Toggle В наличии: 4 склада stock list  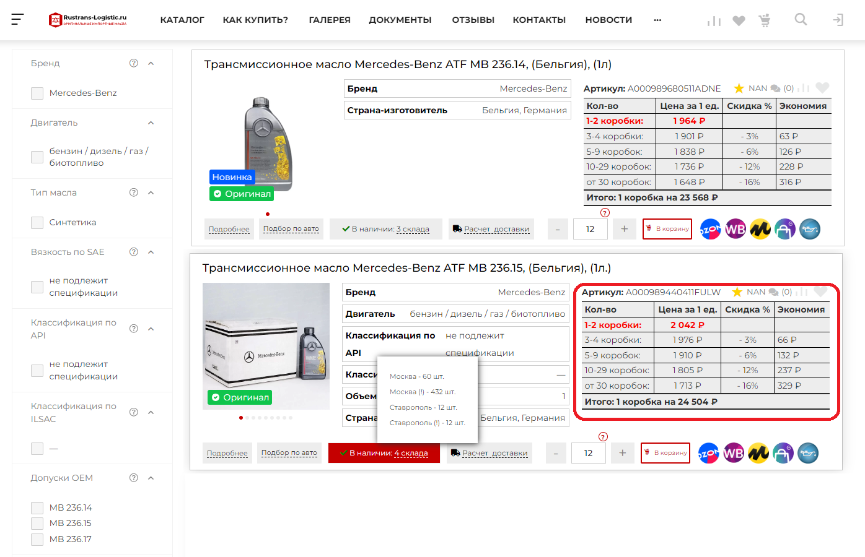(x=384, y=453)
